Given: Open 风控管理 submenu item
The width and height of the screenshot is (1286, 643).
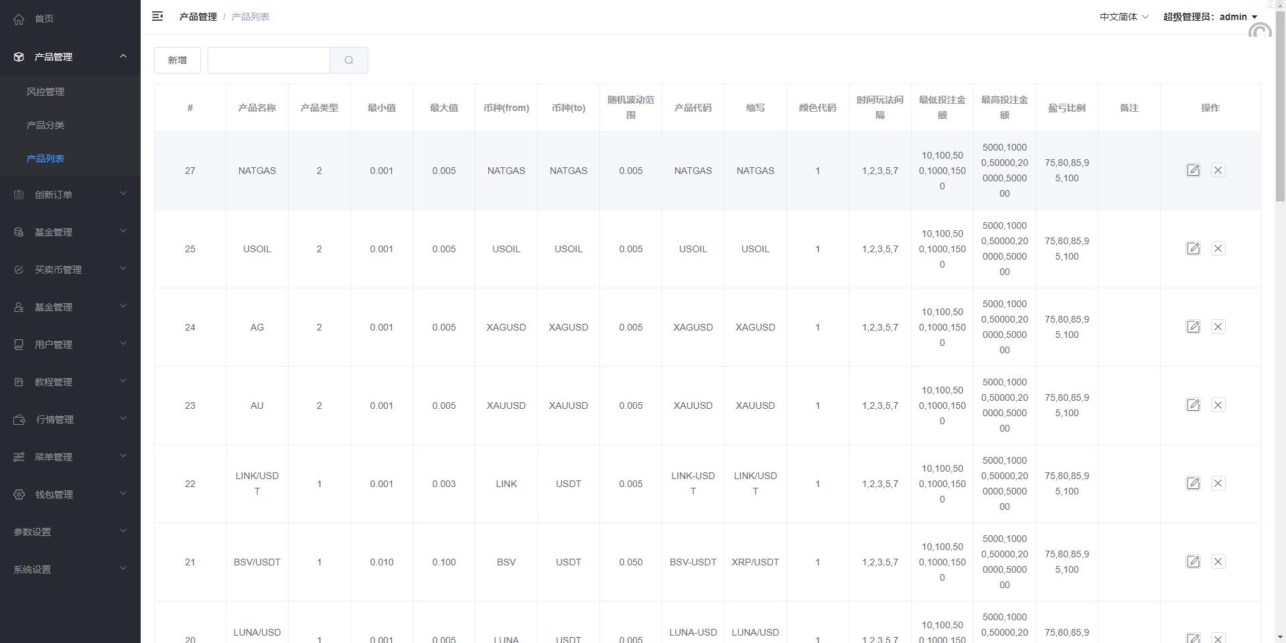Looking at the screenshot, I should 46,92.
